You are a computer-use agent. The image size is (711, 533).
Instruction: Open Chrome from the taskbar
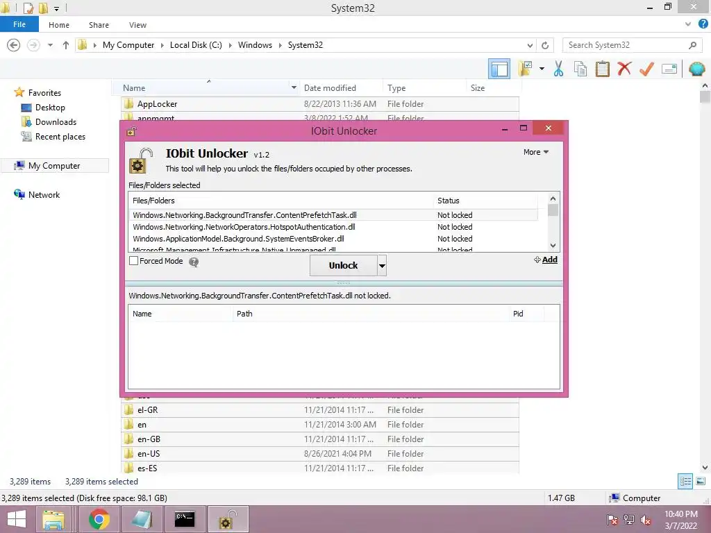[99, 519]
